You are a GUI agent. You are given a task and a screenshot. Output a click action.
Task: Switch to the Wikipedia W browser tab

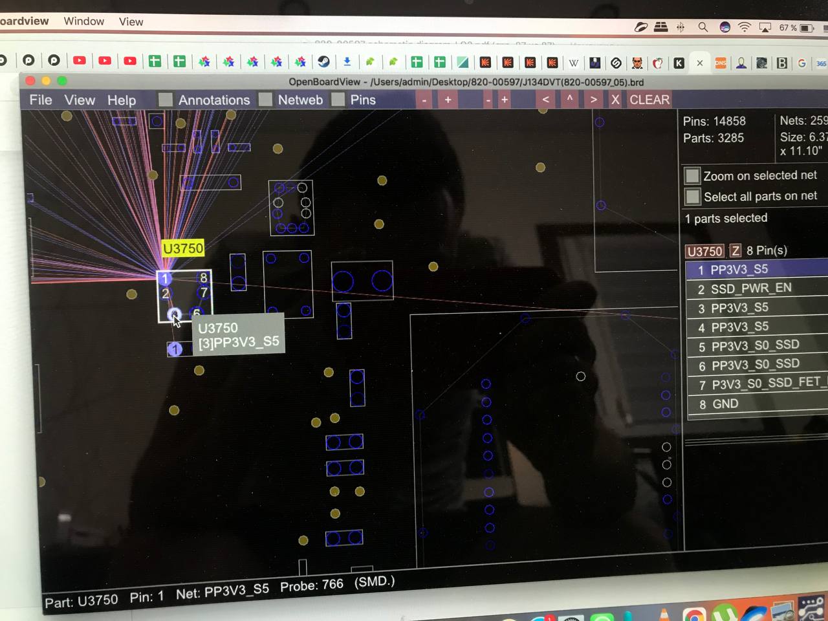(x=573, y=63)
